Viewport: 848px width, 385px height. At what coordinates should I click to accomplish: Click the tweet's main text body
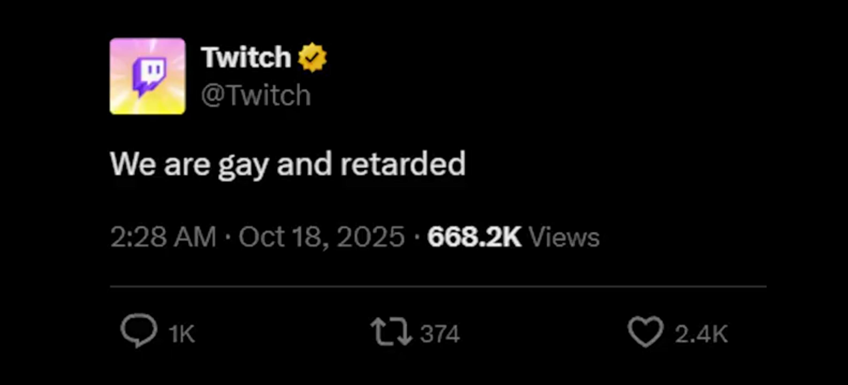pyautogui.click(x=288, y=165)
